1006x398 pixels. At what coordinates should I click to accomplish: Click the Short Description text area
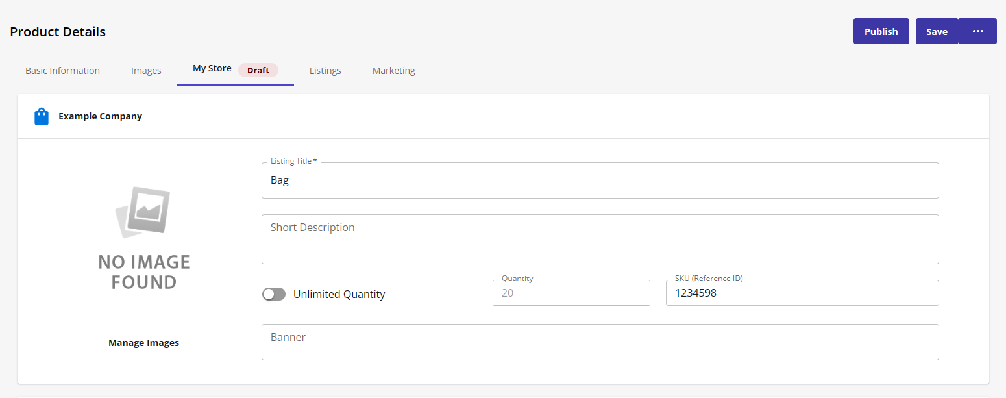(599, 239)
